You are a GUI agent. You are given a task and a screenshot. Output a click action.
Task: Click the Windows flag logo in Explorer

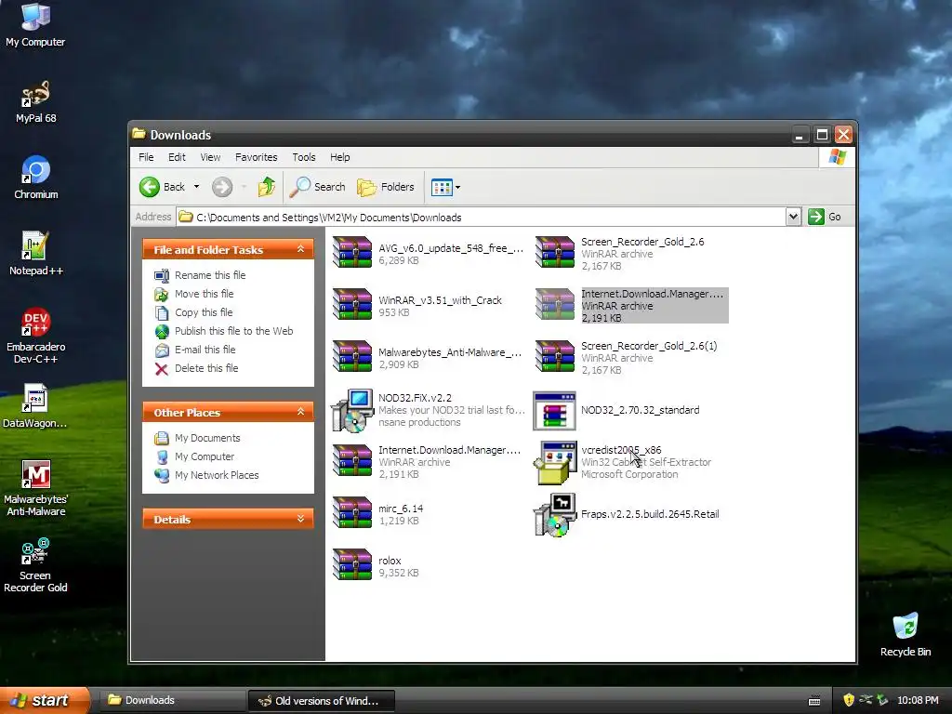[x=838, y=157]
